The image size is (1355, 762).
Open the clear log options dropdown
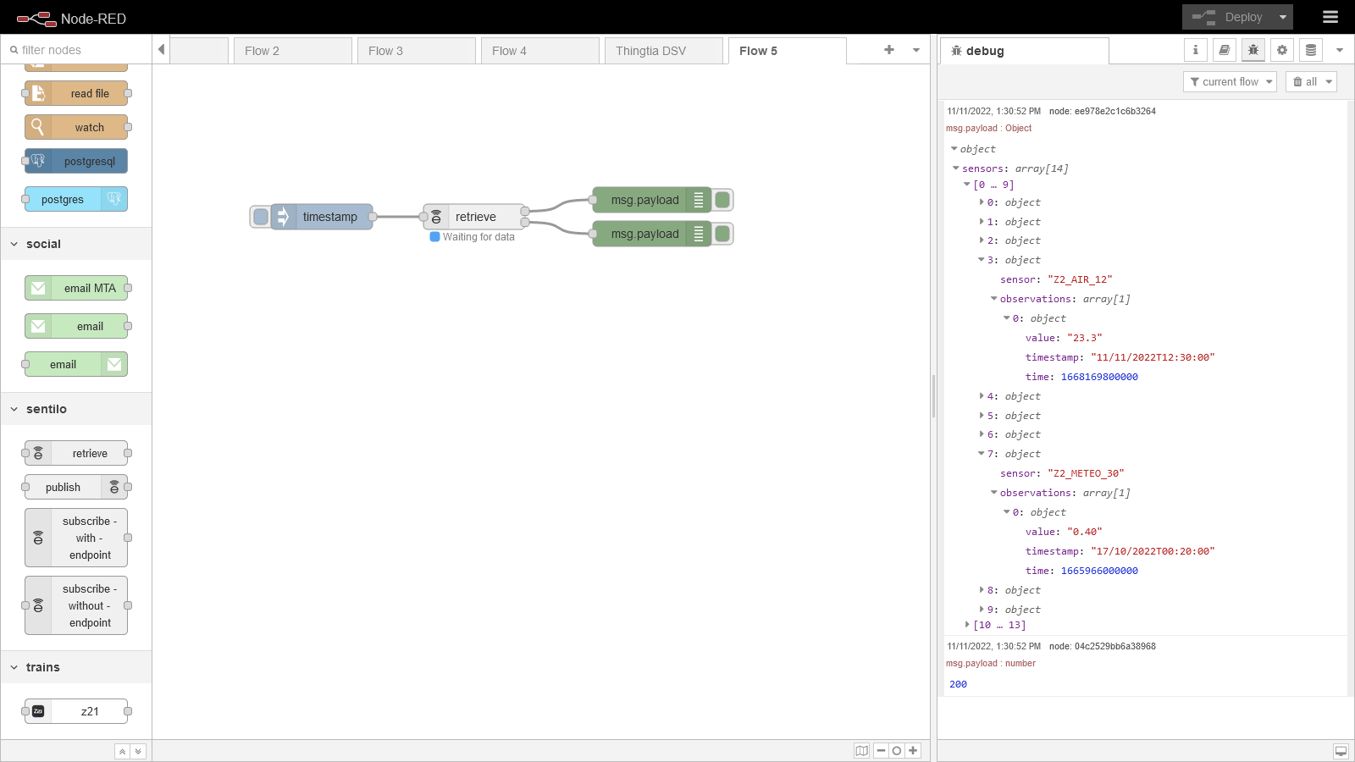coord(1329,81)
